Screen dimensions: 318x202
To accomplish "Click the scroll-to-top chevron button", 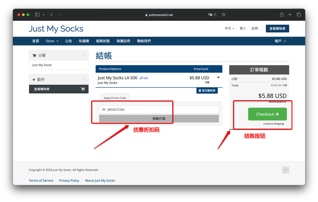I will [x=285, y=170].
